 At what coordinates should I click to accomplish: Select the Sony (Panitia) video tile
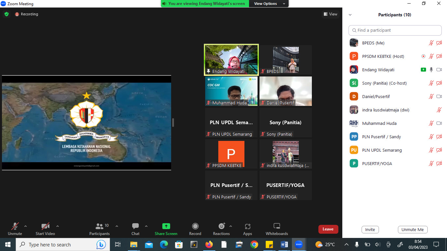click(286, 123)
